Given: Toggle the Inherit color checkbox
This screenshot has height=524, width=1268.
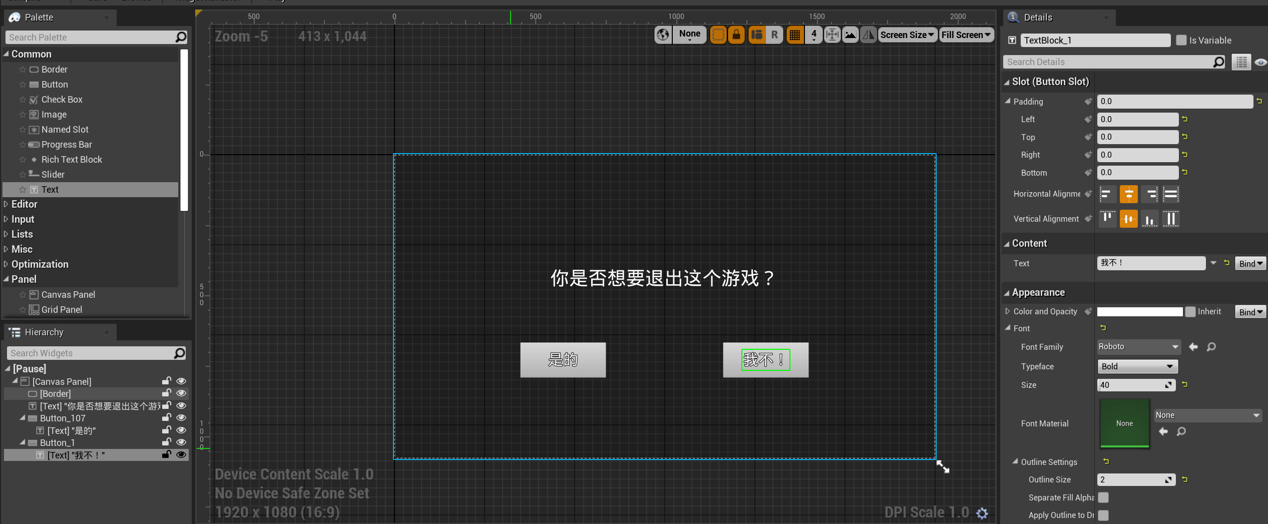Looking at the screenshot, I should point(1190,312).
